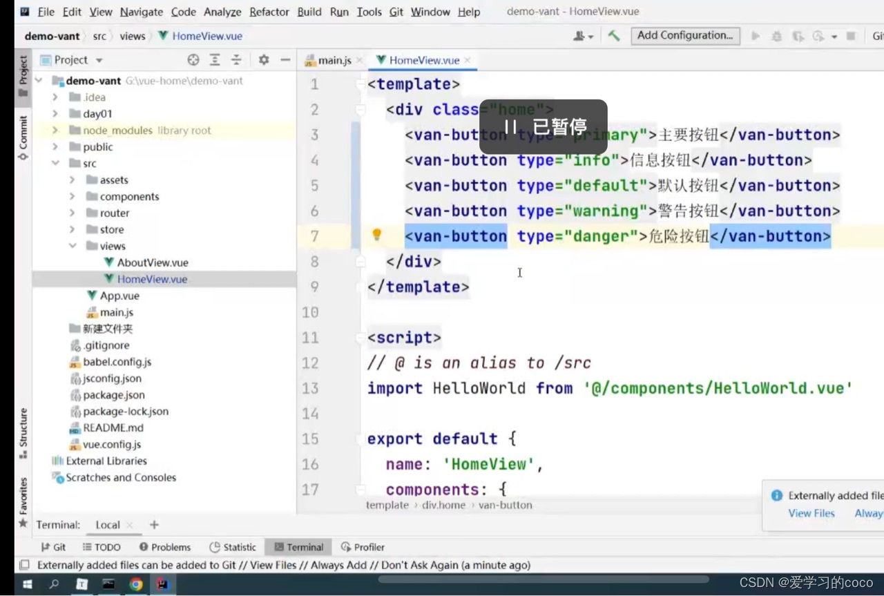884x596 pixels.
Task: Collapse the src folder
Action: click(55, 164)
